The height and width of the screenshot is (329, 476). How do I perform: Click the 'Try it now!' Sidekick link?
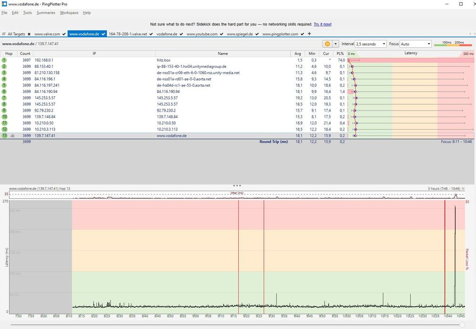point(323,24)
